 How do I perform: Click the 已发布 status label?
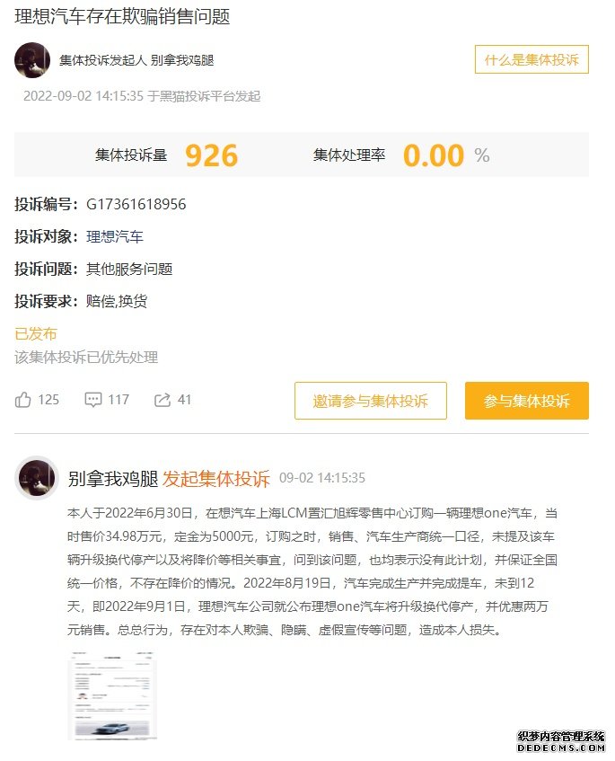(36, 334)
